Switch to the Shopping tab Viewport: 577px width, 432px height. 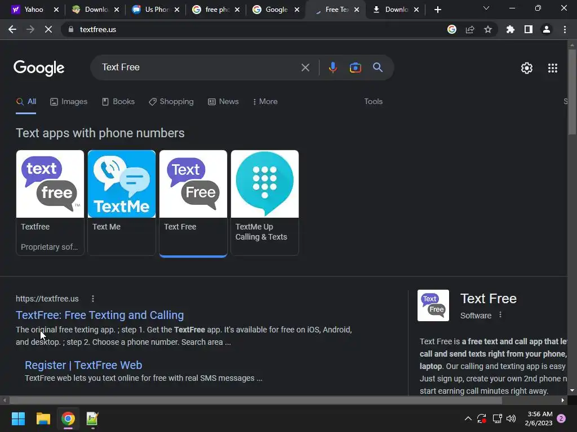coord(171,102)
